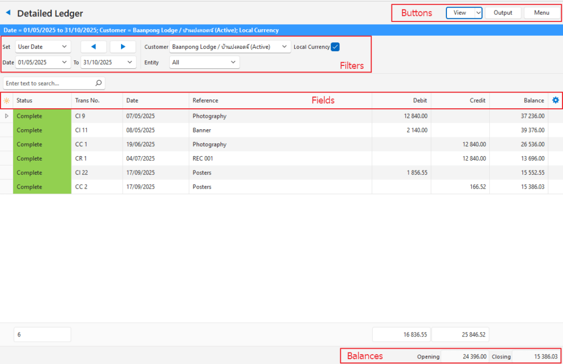
Task: Click the previous period left arrow button
Action: point(93,47)
